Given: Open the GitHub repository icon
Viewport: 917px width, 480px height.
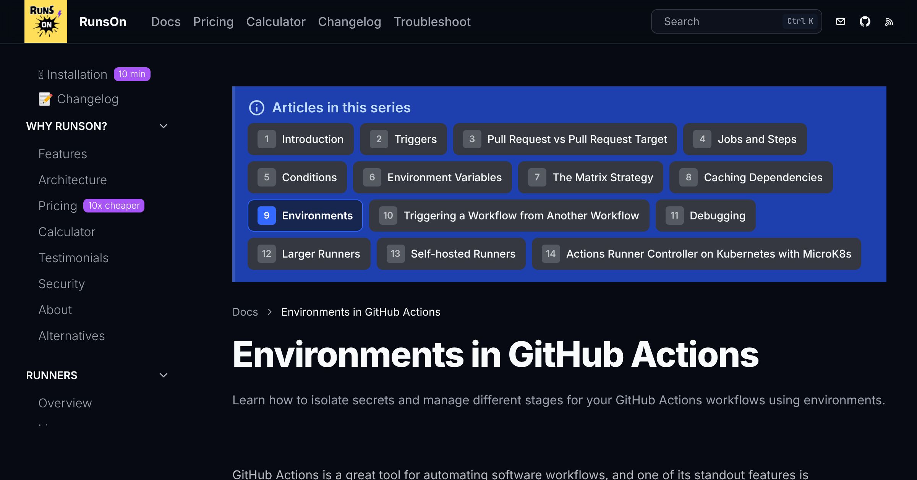Looking at the screenshot, I should pyautogui.click(x=865, y=21).
